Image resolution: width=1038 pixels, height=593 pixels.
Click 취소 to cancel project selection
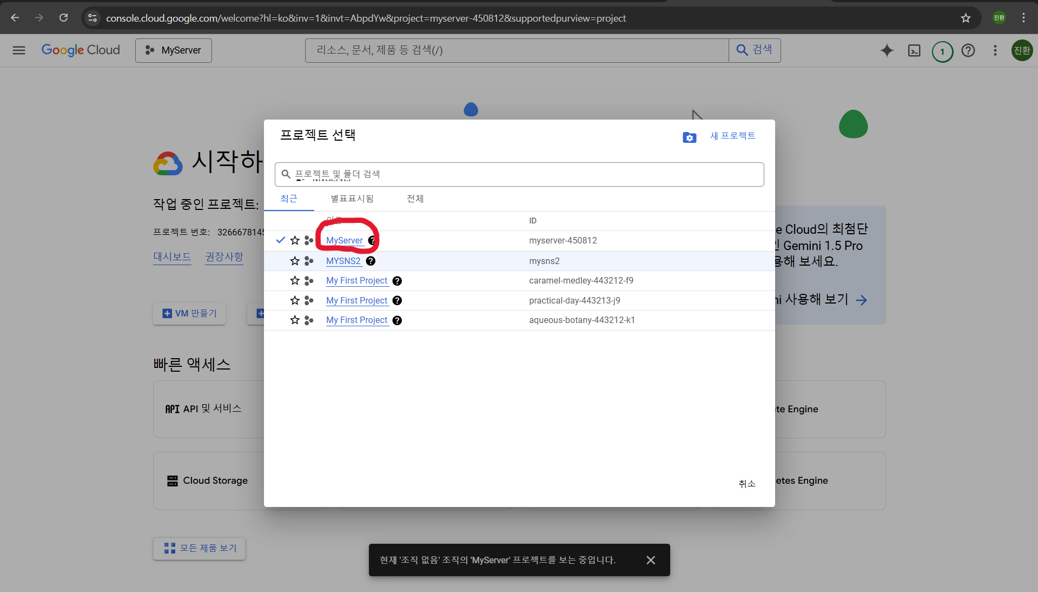coord(746,484)
